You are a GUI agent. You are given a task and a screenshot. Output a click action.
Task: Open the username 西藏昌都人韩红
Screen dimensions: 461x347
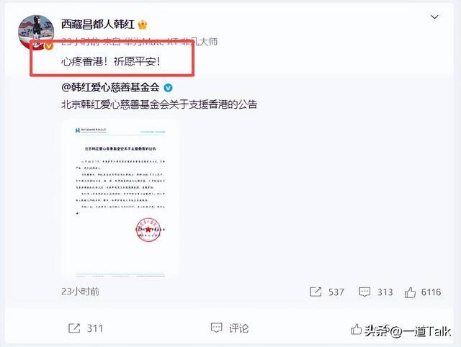tap(98, 24)
